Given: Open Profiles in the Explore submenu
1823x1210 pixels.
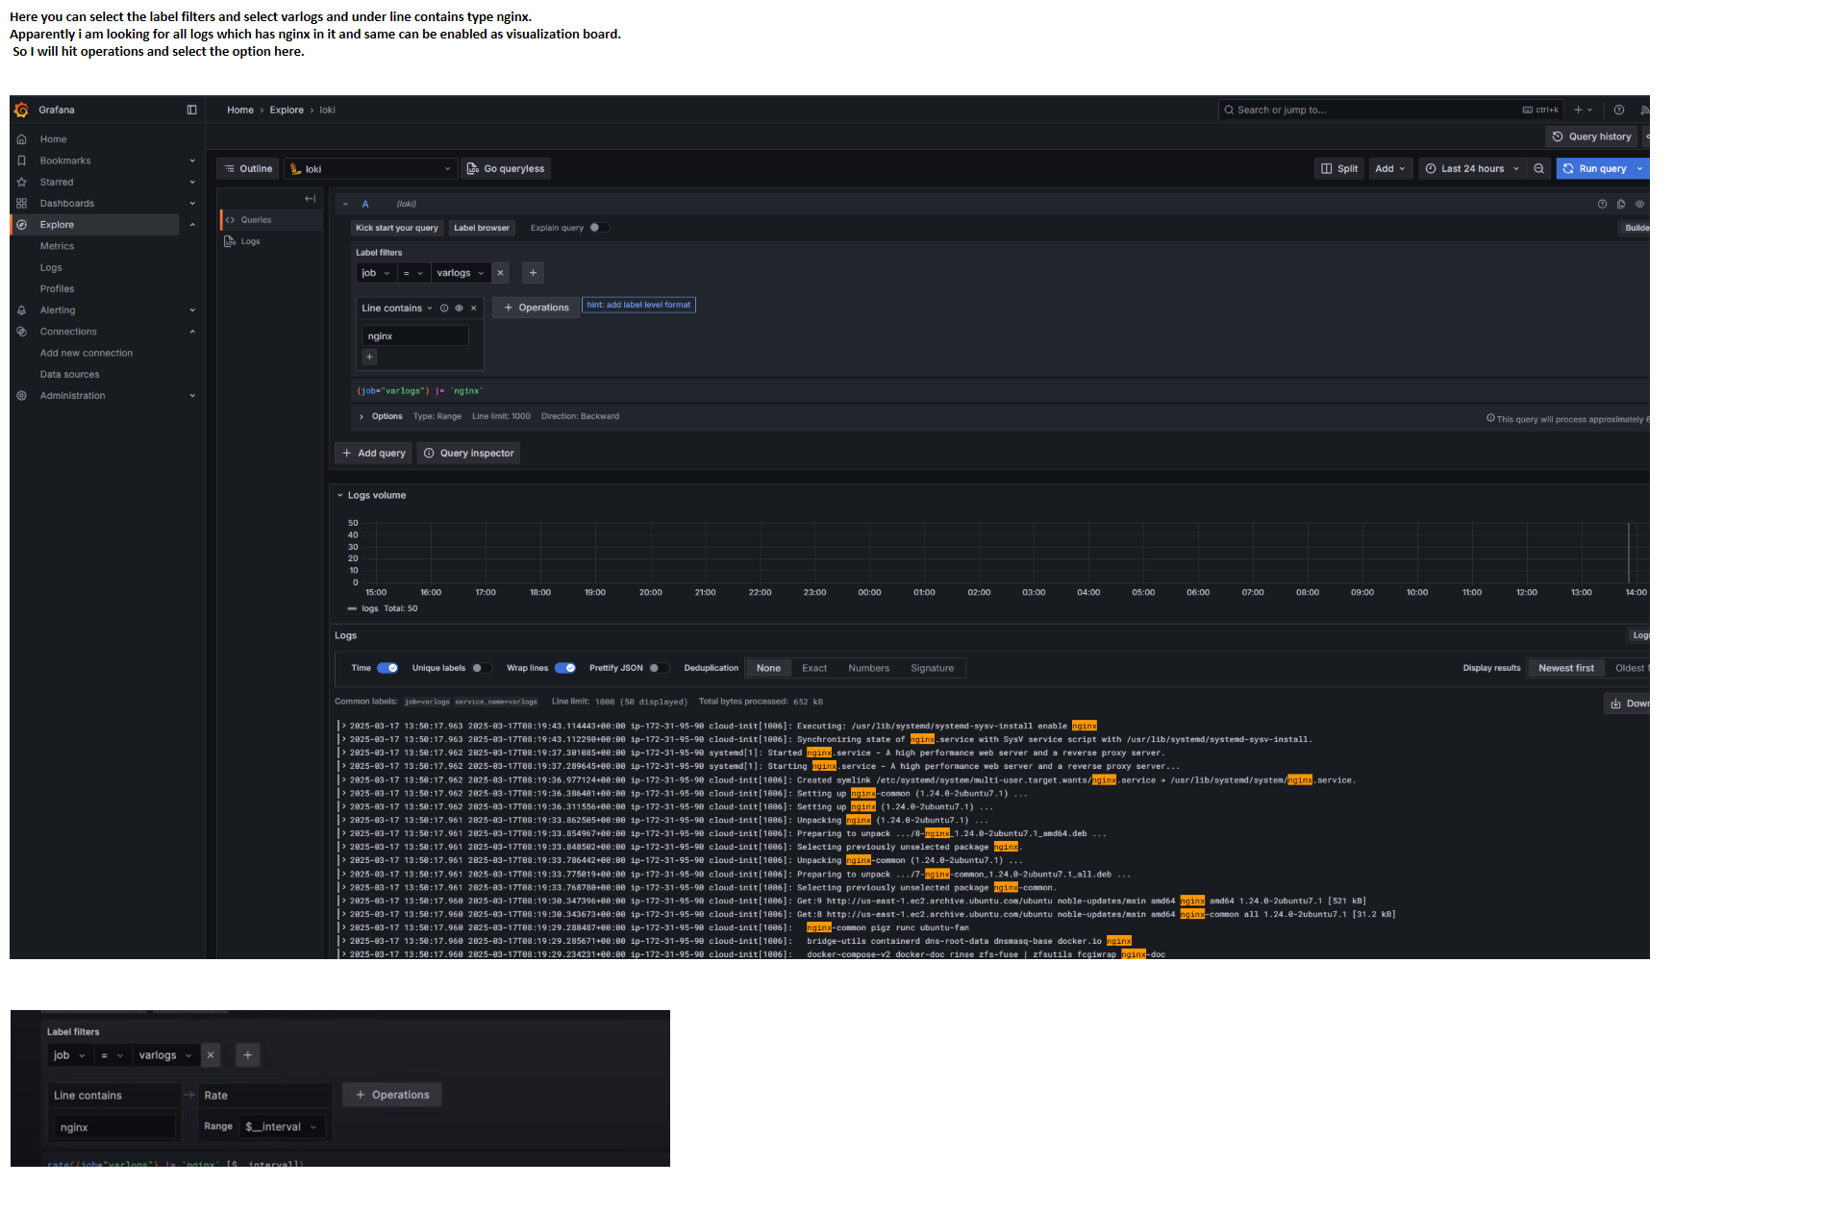Looking at the screenshot, I should click(x=57, y=289).
